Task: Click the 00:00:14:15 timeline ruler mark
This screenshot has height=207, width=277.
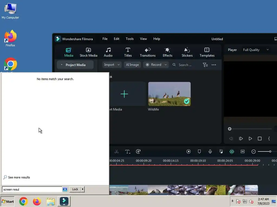Action: [171, 161]
